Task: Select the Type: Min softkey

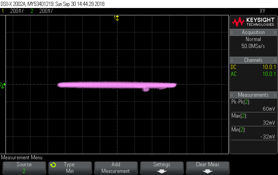Action: 70,168
